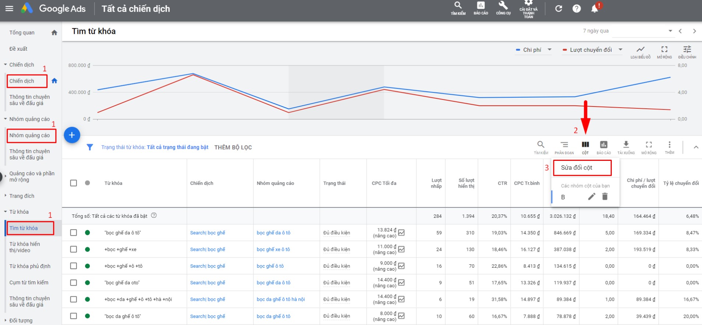Viewport: 702px width, 325px height.
Task: Expand the 7 ngày qua date range dropdown
Action: (x=670, y=31)
